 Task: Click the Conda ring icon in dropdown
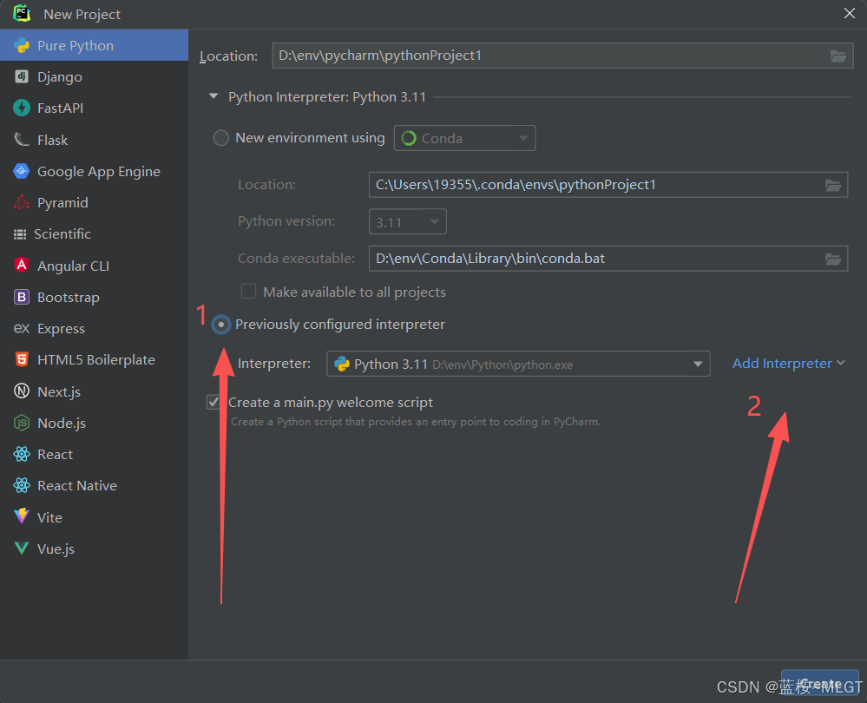click(x=409, y=138)
